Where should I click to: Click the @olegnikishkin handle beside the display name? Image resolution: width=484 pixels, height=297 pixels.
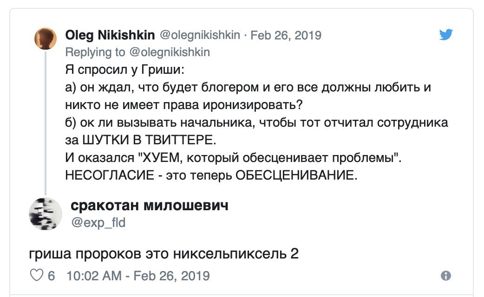coord(200,35)
